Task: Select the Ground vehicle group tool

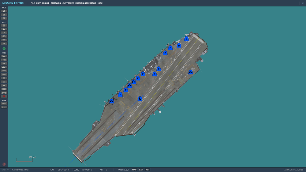Action: [4, 67]
